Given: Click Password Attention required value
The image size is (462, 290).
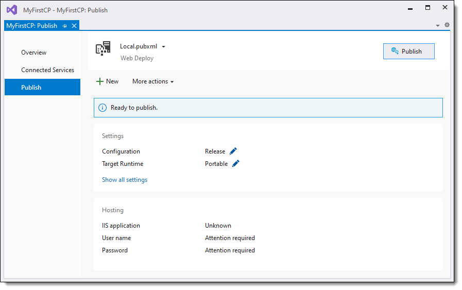Looking at the screenshot, I should point(230,250).
